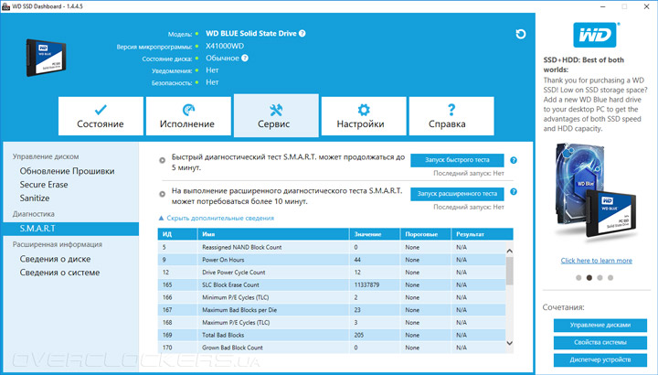Click the quick test status indicator circle
The width and height of the screenshot is (658, 375).
tap(163, 160)
